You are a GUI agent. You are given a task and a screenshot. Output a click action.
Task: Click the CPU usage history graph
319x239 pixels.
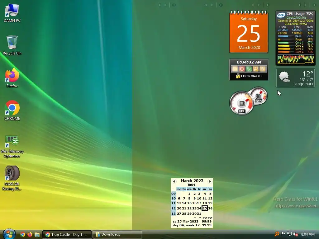pyautogui.click(x=296, y=59)
